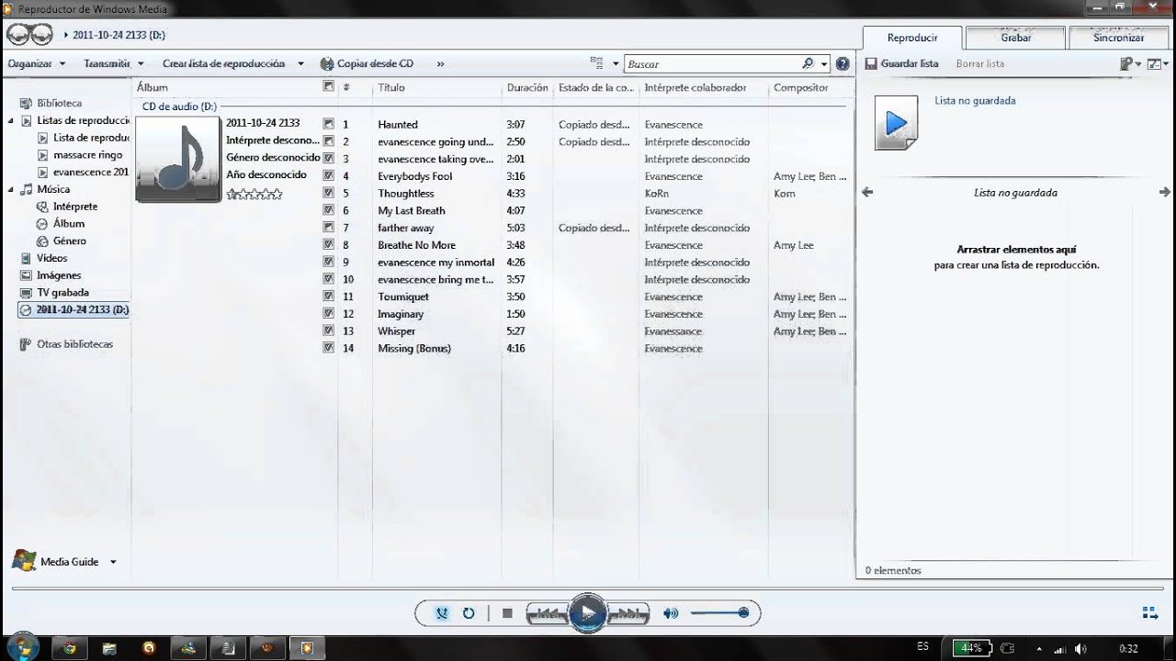Open Vídeos library
Image resolution: width=1176 pixels, height=661 pixels.
tap(51, 258)
